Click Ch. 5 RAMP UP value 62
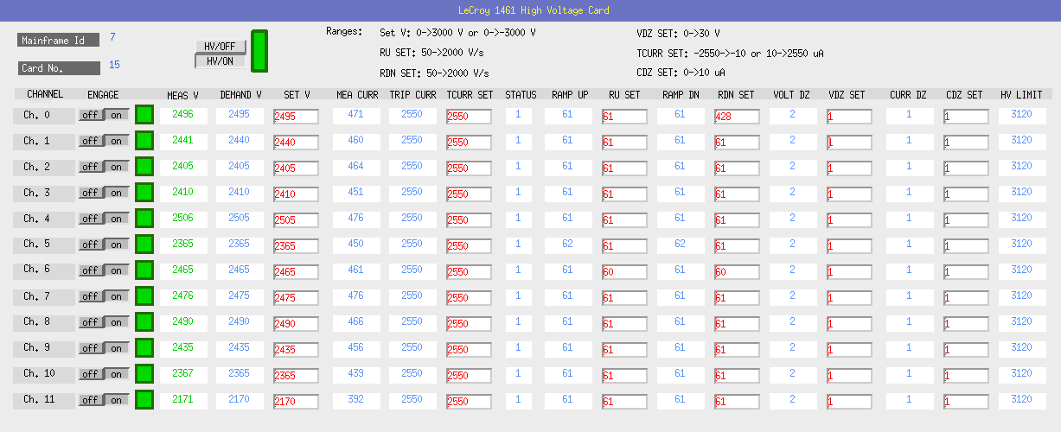The width and height of the screenshot is (1061, 432). coord(567,244)
